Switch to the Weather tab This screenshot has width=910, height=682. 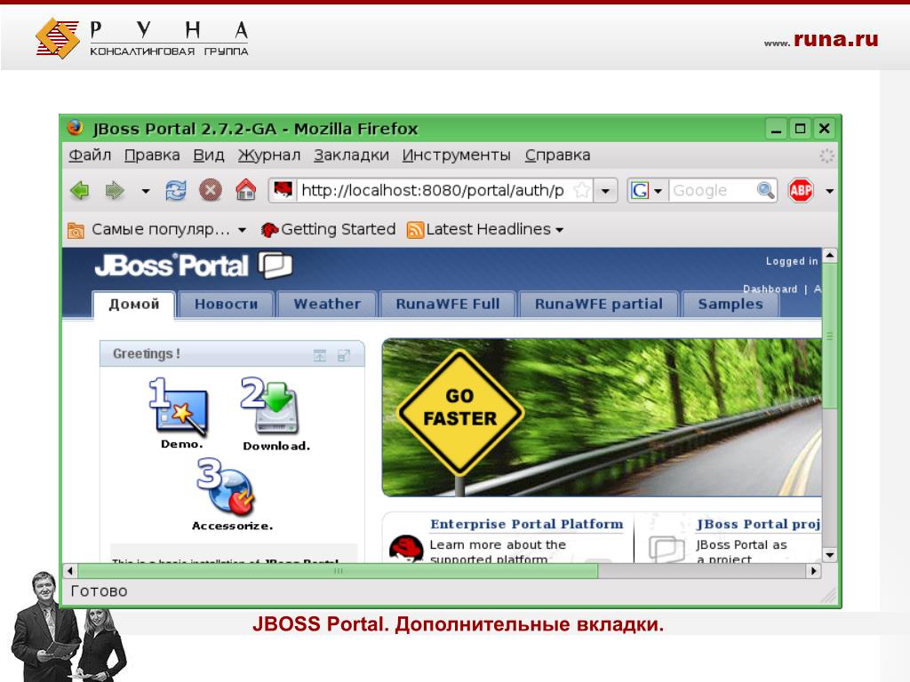tap(327, 304)
